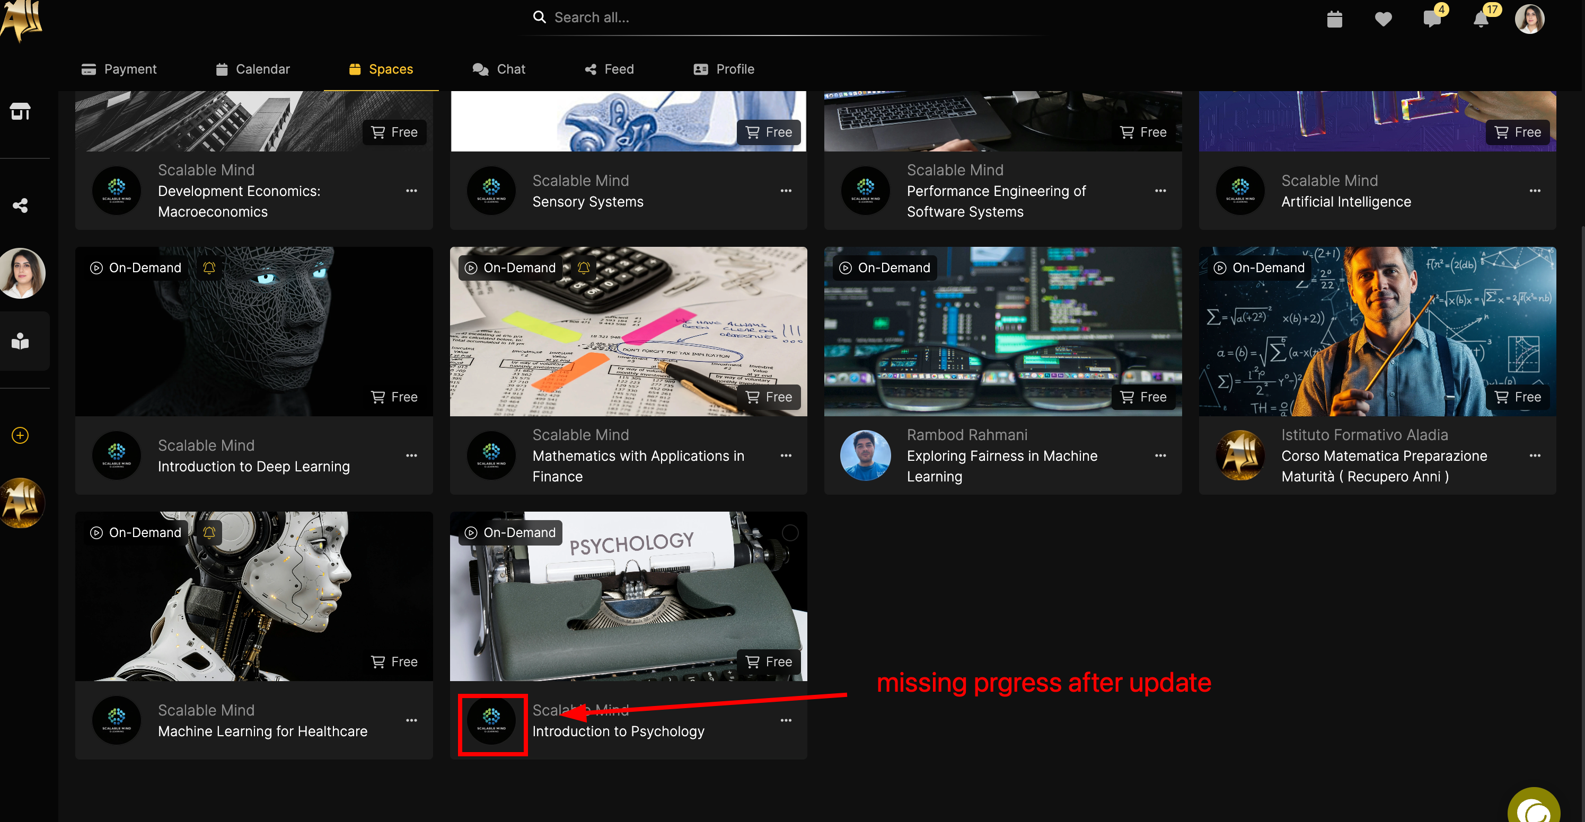Click Scalable Mind logo for Sensory Systems
Viewport: 1585px width, 822px height.
(491, 191)
